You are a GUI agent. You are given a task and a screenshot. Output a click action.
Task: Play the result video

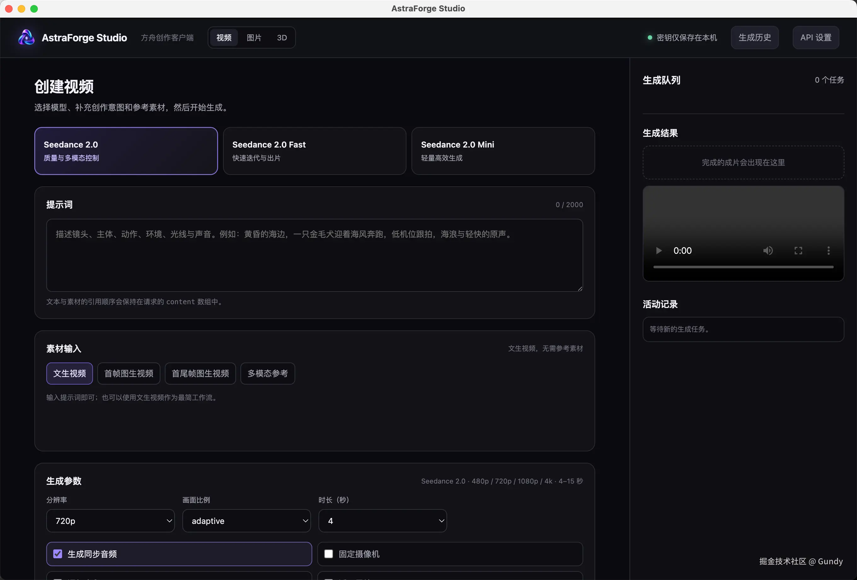coord(659,251)
